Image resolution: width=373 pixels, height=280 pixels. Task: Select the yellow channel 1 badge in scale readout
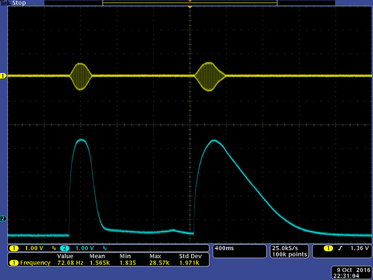point(14,248)
